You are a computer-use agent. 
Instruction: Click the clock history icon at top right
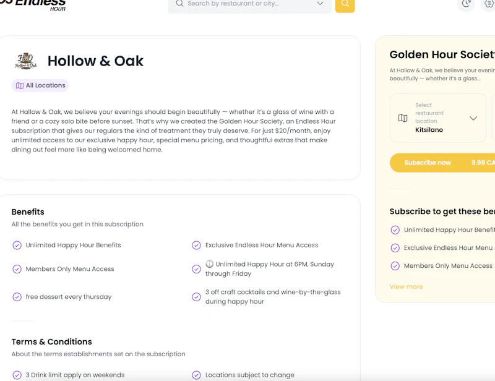click(x=466, y=4)
